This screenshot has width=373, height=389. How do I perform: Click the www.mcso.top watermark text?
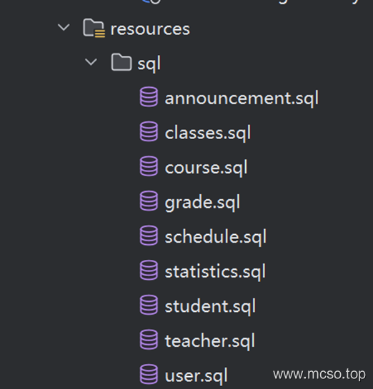pyautogui.click(x=319, y=374)
